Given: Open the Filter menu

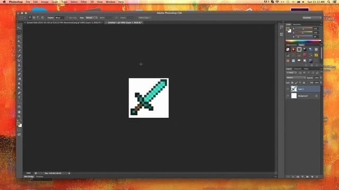Looking at the screenshot, I should 84,2.
